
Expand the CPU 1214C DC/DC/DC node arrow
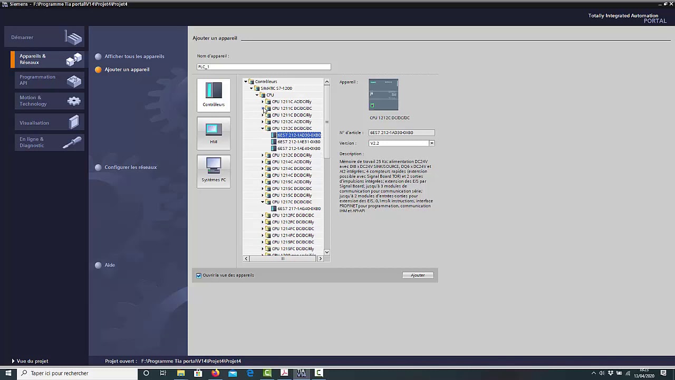263,169
